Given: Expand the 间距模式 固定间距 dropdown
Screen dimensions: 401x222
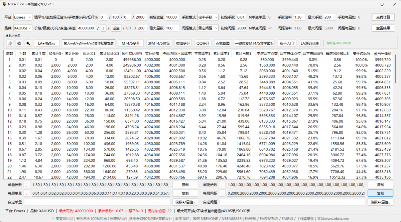Looking at the screenshot, I should 208,28.
